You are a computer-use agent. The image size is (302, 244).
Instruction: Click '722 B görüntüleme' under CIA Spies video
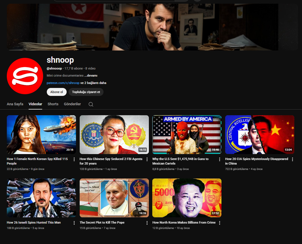[237, 169]
